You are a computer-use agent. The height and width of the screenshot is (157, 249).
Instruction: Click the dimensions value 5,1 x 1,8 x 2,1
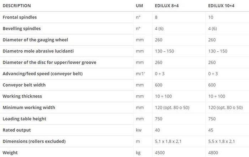pos(169,141)
